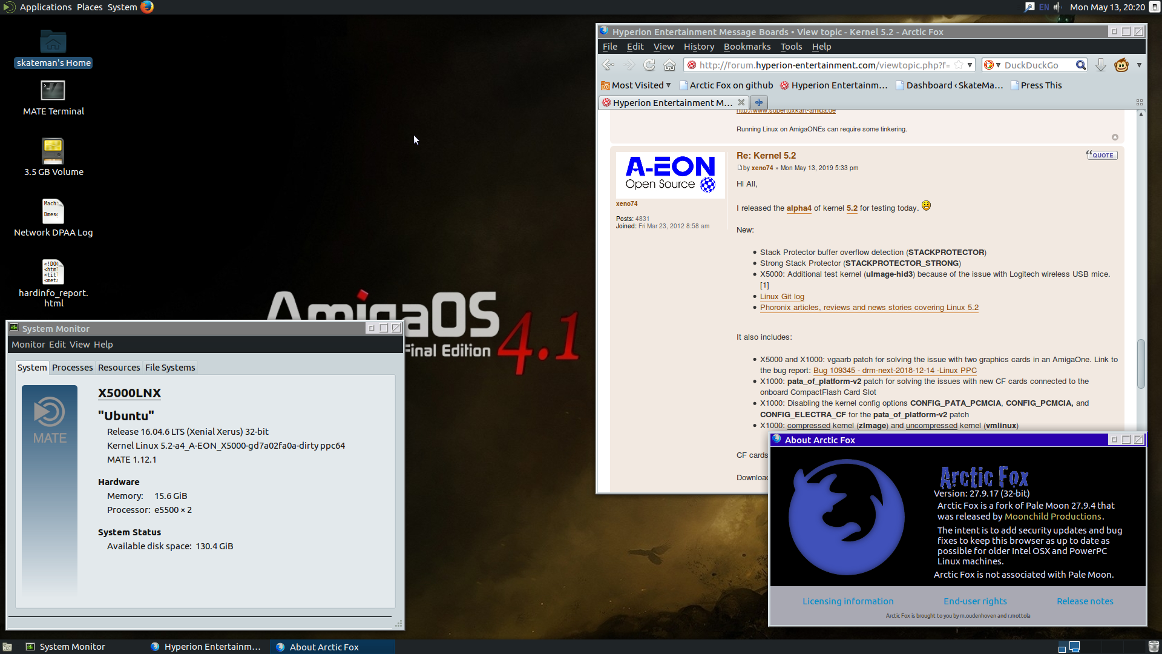Switch to the Resources tab

point(119,368)
